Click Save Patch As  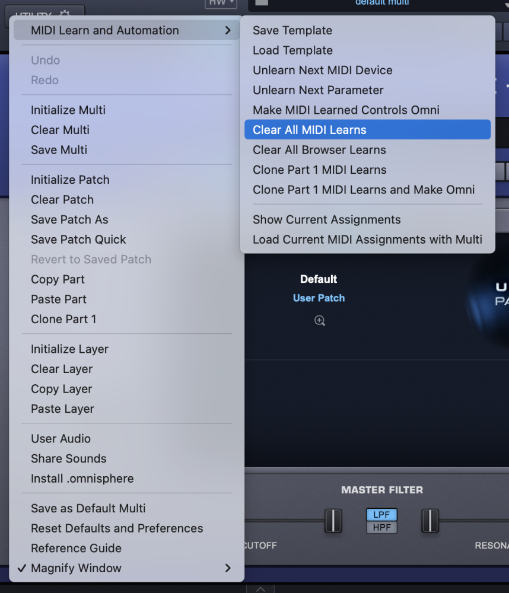point(127,219)
